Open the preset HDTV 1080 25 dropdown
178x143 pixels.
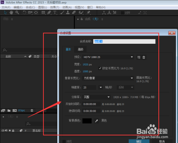click(x=108, y=57)
